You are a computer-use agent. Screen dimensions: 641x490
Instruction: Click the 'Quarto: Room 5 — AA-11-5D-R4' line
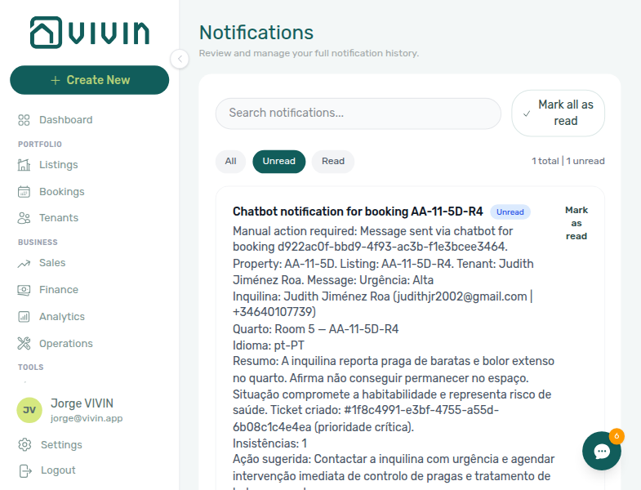(x=315, y=329)
